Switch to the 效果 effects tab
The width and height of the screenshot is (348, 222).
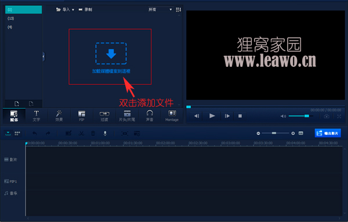59,116
